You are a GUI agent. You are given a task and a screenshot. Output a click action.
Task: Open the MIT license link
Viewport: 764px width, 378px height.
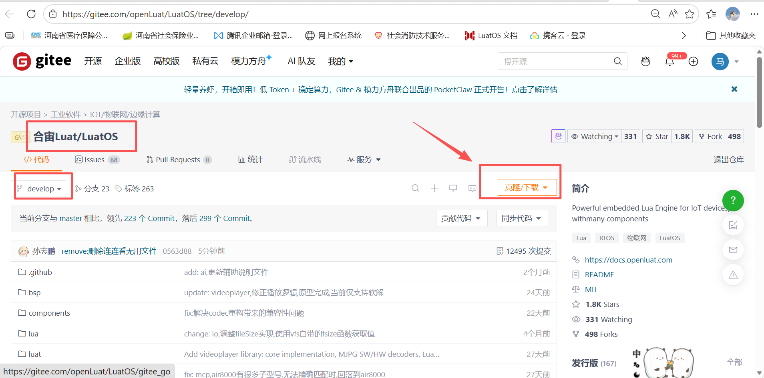[591, 289]
